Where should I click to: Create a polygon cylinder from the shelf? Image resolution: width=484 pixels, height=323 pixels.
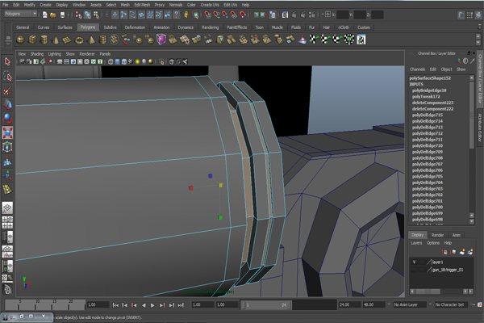pos(44,40)
